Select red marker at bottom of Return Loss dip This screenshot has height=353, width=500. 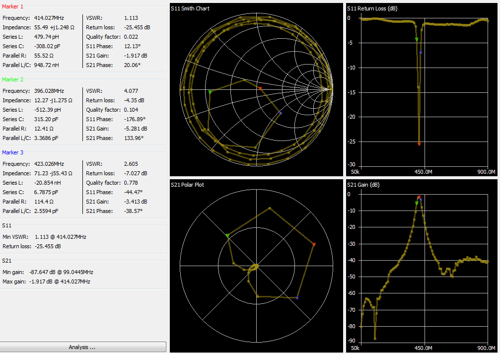click(x=419, y=144)
